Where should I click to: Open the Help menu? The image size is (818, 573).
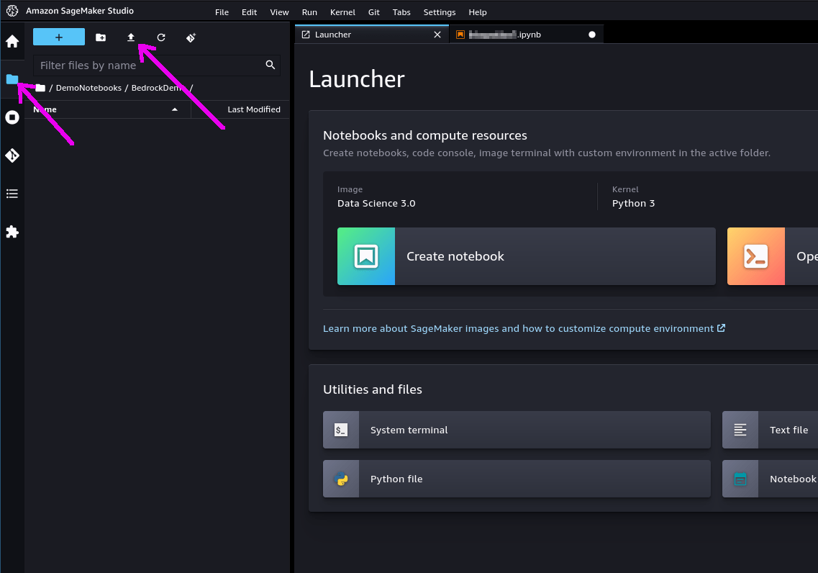(477, 12)
